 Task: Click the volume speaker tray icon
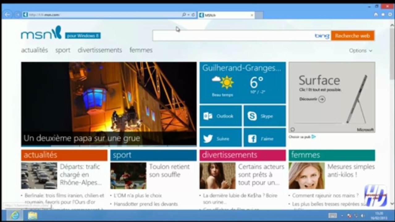[x=363, y=216]
